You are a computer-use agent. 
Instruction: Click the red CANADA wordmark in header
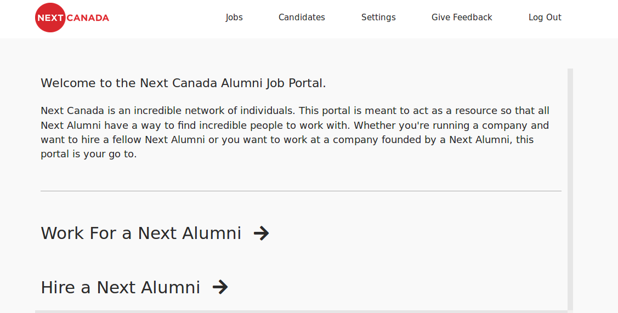click(88, 18)
